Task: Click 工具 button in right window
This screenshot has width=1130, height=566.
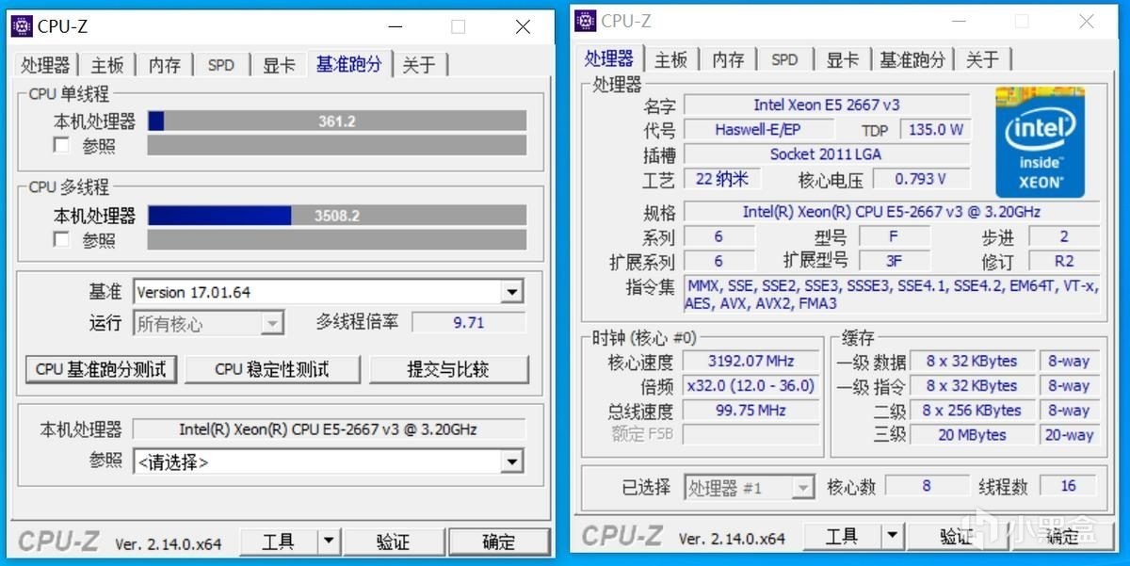Action: coord(843,536)
